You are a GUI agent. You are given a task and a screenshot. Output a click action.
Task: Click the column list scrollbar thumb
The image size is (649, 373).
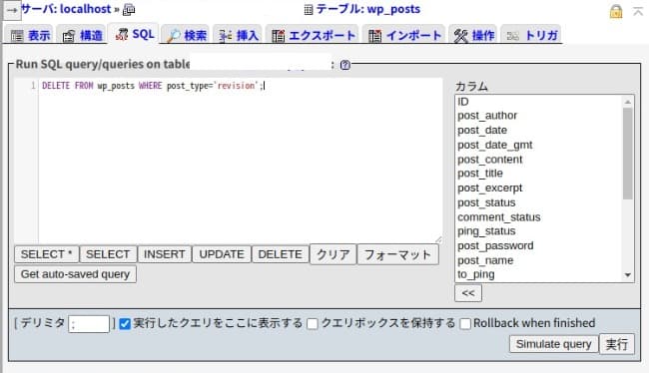pos(628,154)
